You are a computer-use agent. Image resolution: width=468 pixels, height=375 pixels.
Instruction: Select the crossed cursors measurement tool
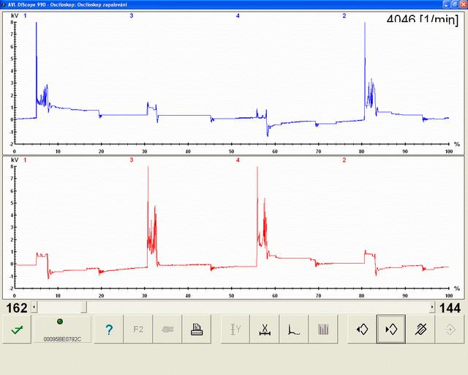tap(264, 330)
